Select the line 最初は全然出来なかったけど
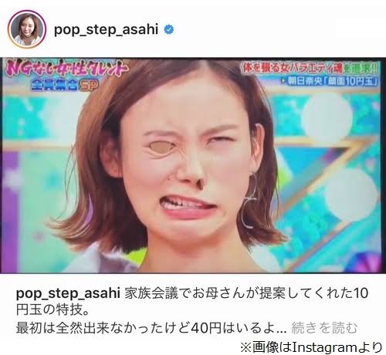Image resolution: width=386 pixels, height=355 pixels. tap(151, 328)
